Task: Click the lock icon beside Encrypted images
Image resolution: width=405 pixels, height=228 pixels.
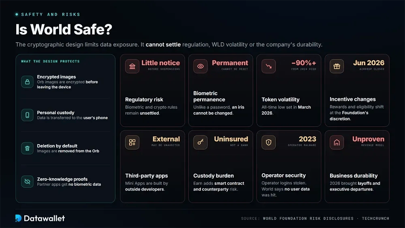Action: click(27, 82)
